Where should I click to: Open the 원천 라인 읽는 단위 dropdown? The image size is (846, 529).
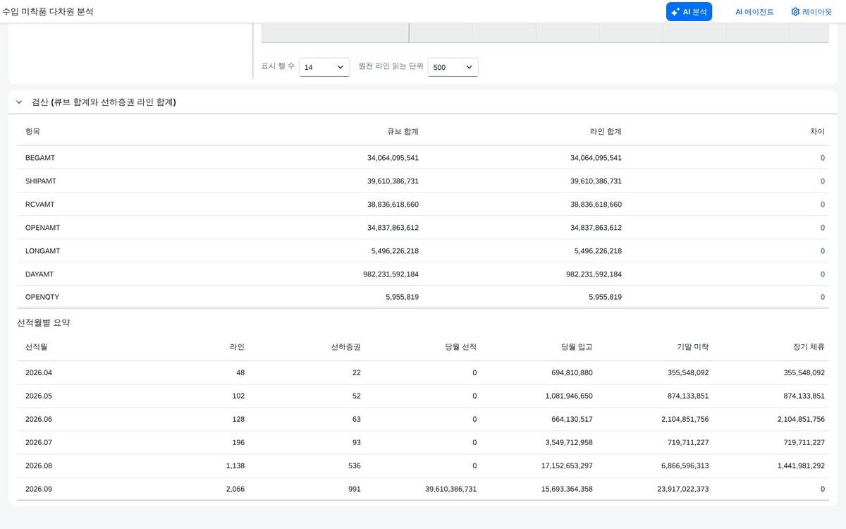click(x=453, y=67)
